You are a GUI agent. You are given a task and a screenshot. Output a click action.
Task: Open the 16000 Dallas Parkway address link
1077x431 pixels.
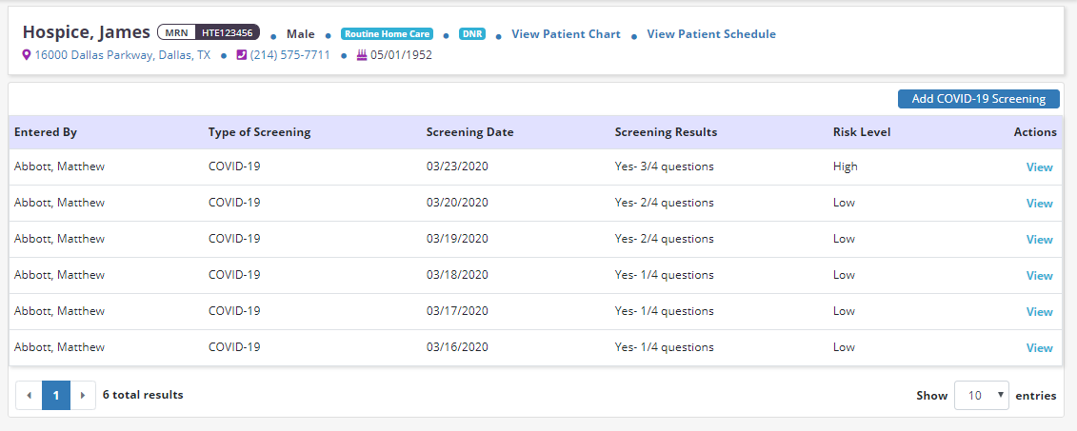pyautogui.click(x=123, y=55)
